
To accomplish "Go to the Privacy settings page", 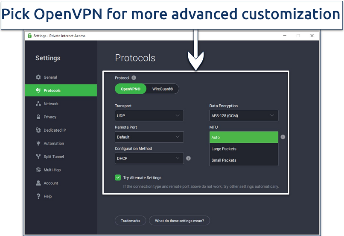I will click(x=61, y=117).
